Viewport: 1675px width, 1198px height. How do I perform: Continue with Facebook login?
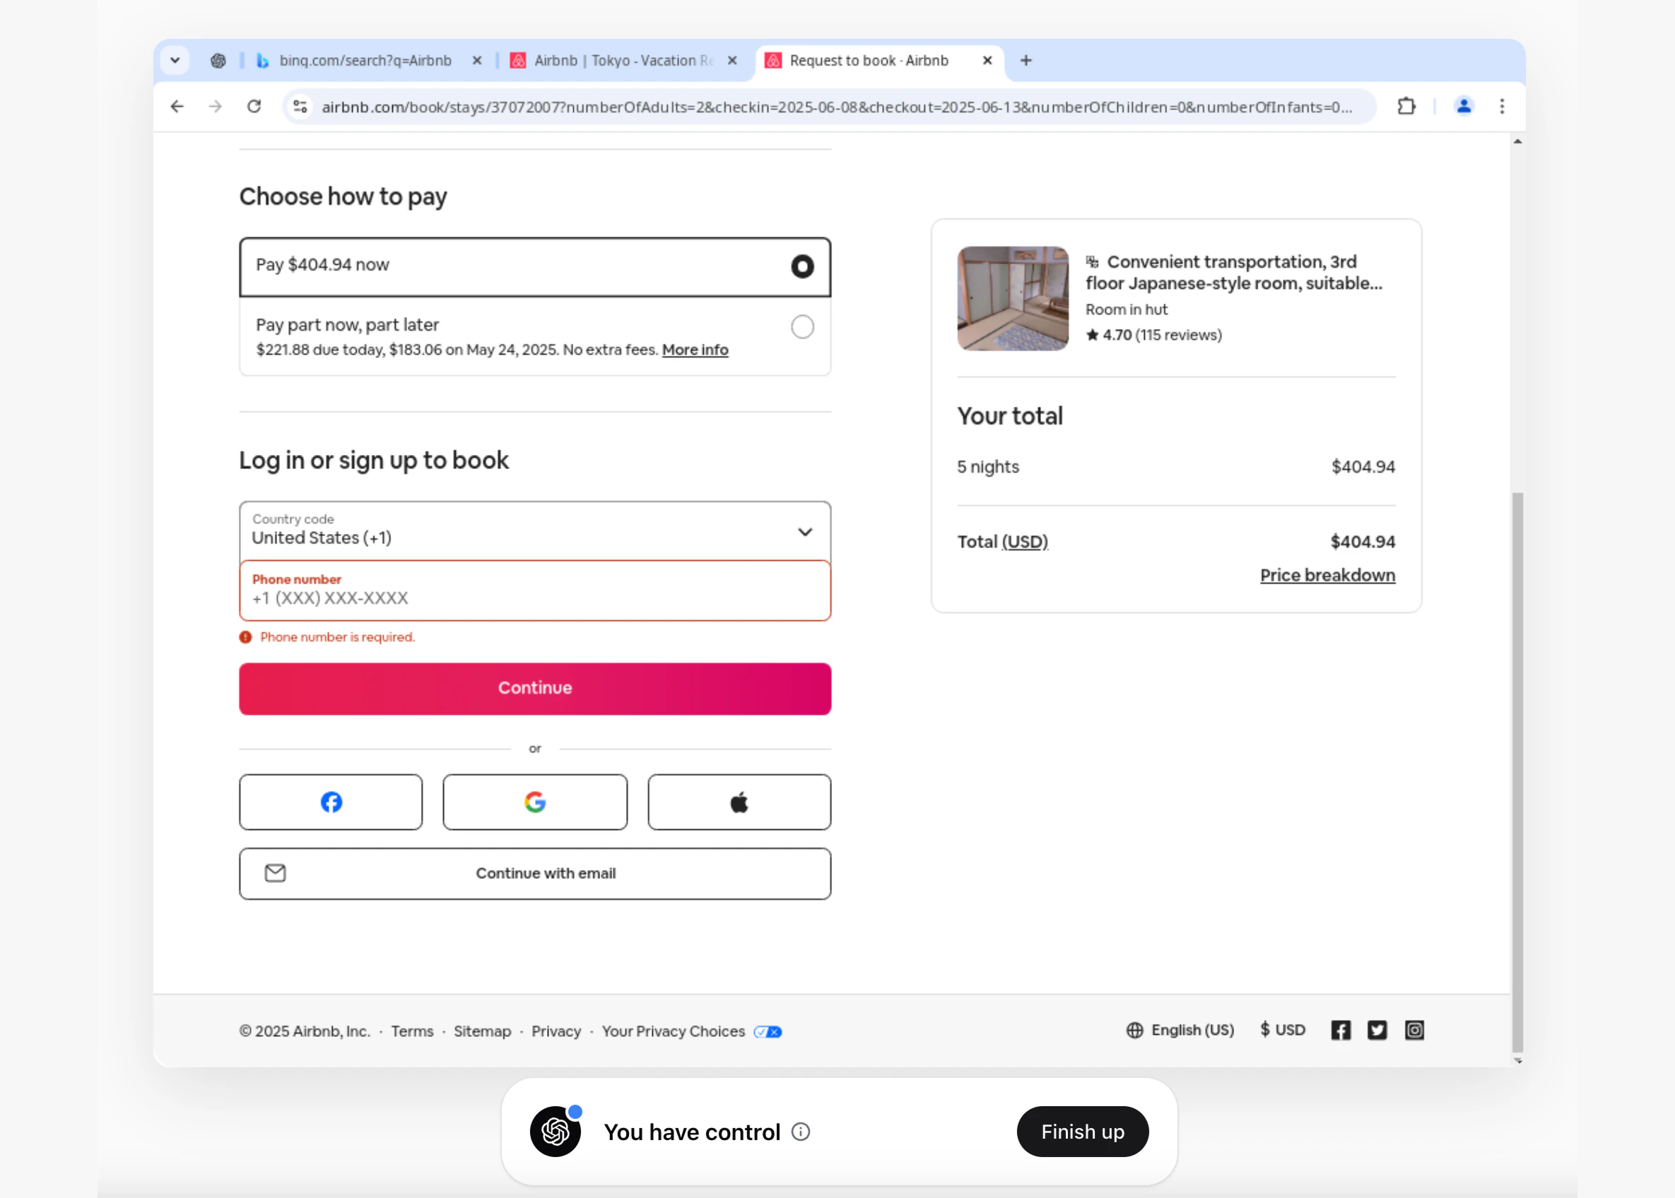(x=331, y=802)
